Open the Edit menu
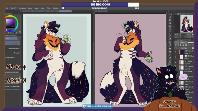198x111 pixels. pos(7,8)
